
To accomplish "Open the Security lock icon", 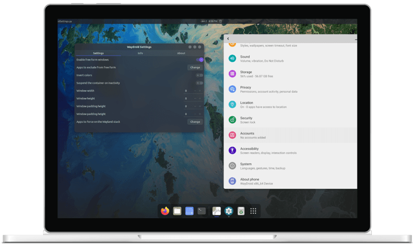I will pyautogui.click(x=232, y=119).
